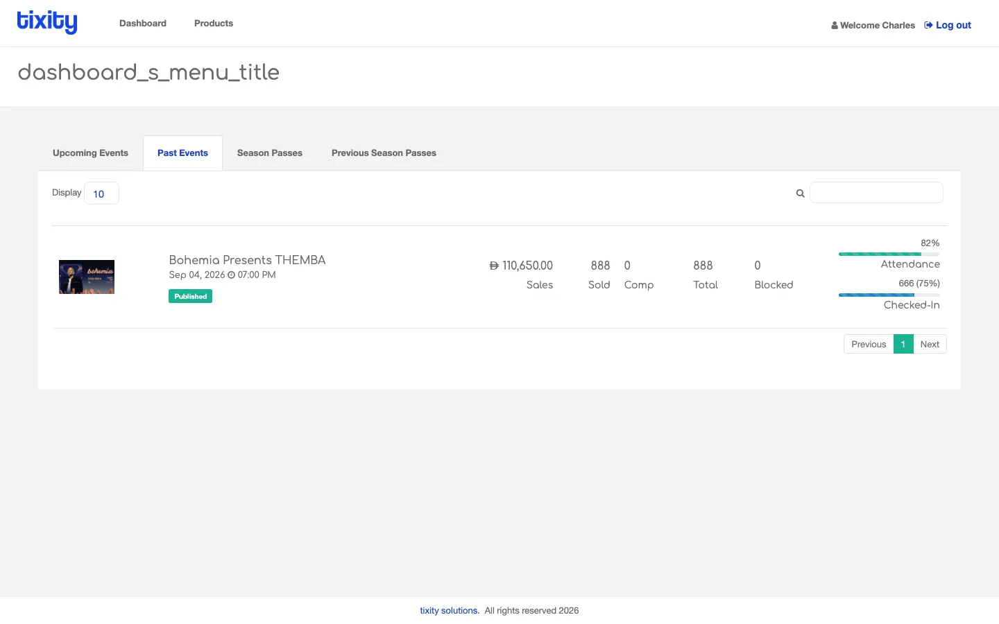Click the Attendance label

pyautogui.click(x=910, y=264)
